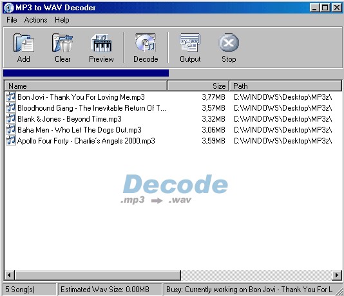Select Blank & Jones - Beyond Time.mp3
This screenshot has height=296, width=344.
pos(70,119)
